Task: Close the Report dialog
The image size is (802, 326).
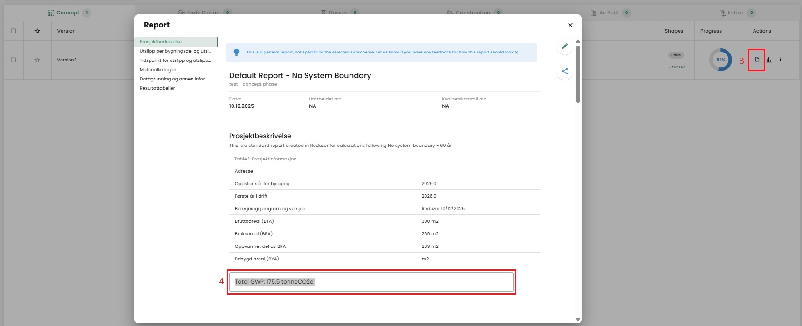Action: point(570,25)
